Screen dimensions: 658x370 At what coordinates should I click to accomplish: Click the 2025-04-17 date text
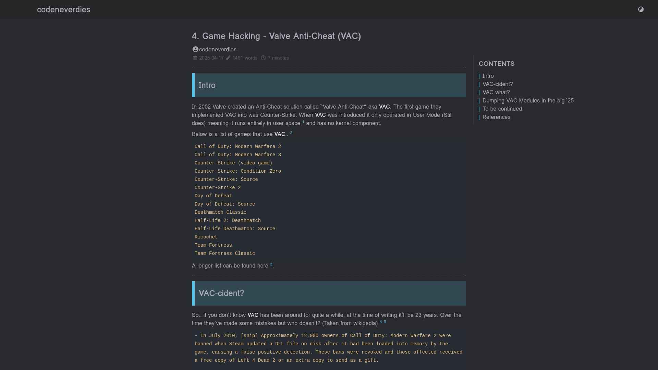pyautogui.click(x=211, y=58)
